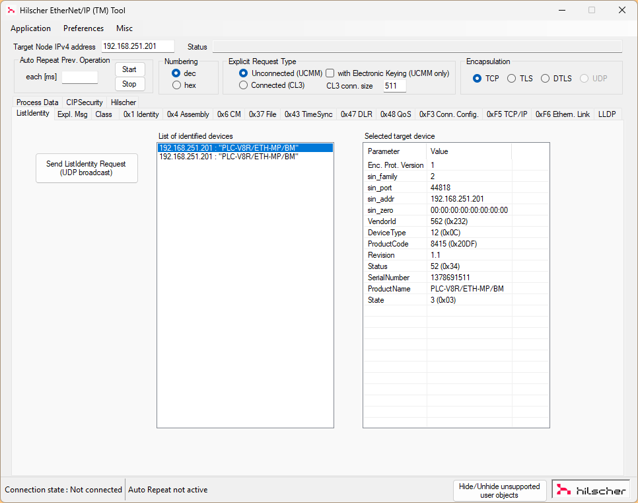638x503 pixels.
Task: Select the hex numbering radio button
Action: tap(176, 85)
